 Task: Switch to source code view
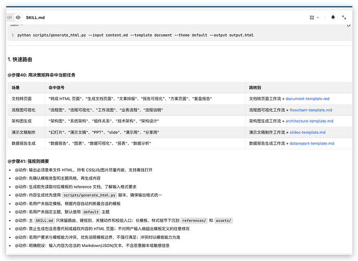(9, 17)
